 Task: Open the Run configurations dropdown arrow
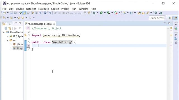pyautogui.click(x=105, y=13)
